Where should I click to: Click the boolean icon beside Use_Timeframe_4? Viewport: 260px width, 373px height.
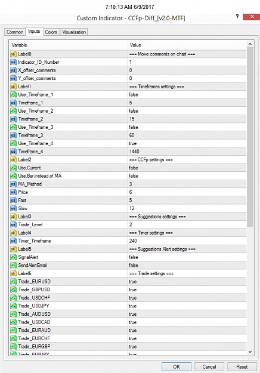point(13,143)
